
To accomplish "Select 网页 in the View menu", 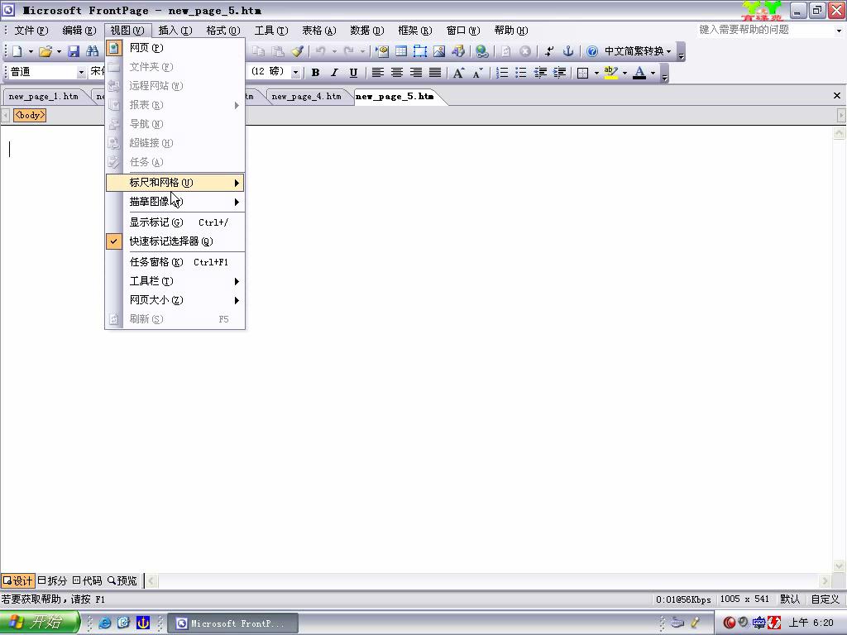I will coord(175,48).
